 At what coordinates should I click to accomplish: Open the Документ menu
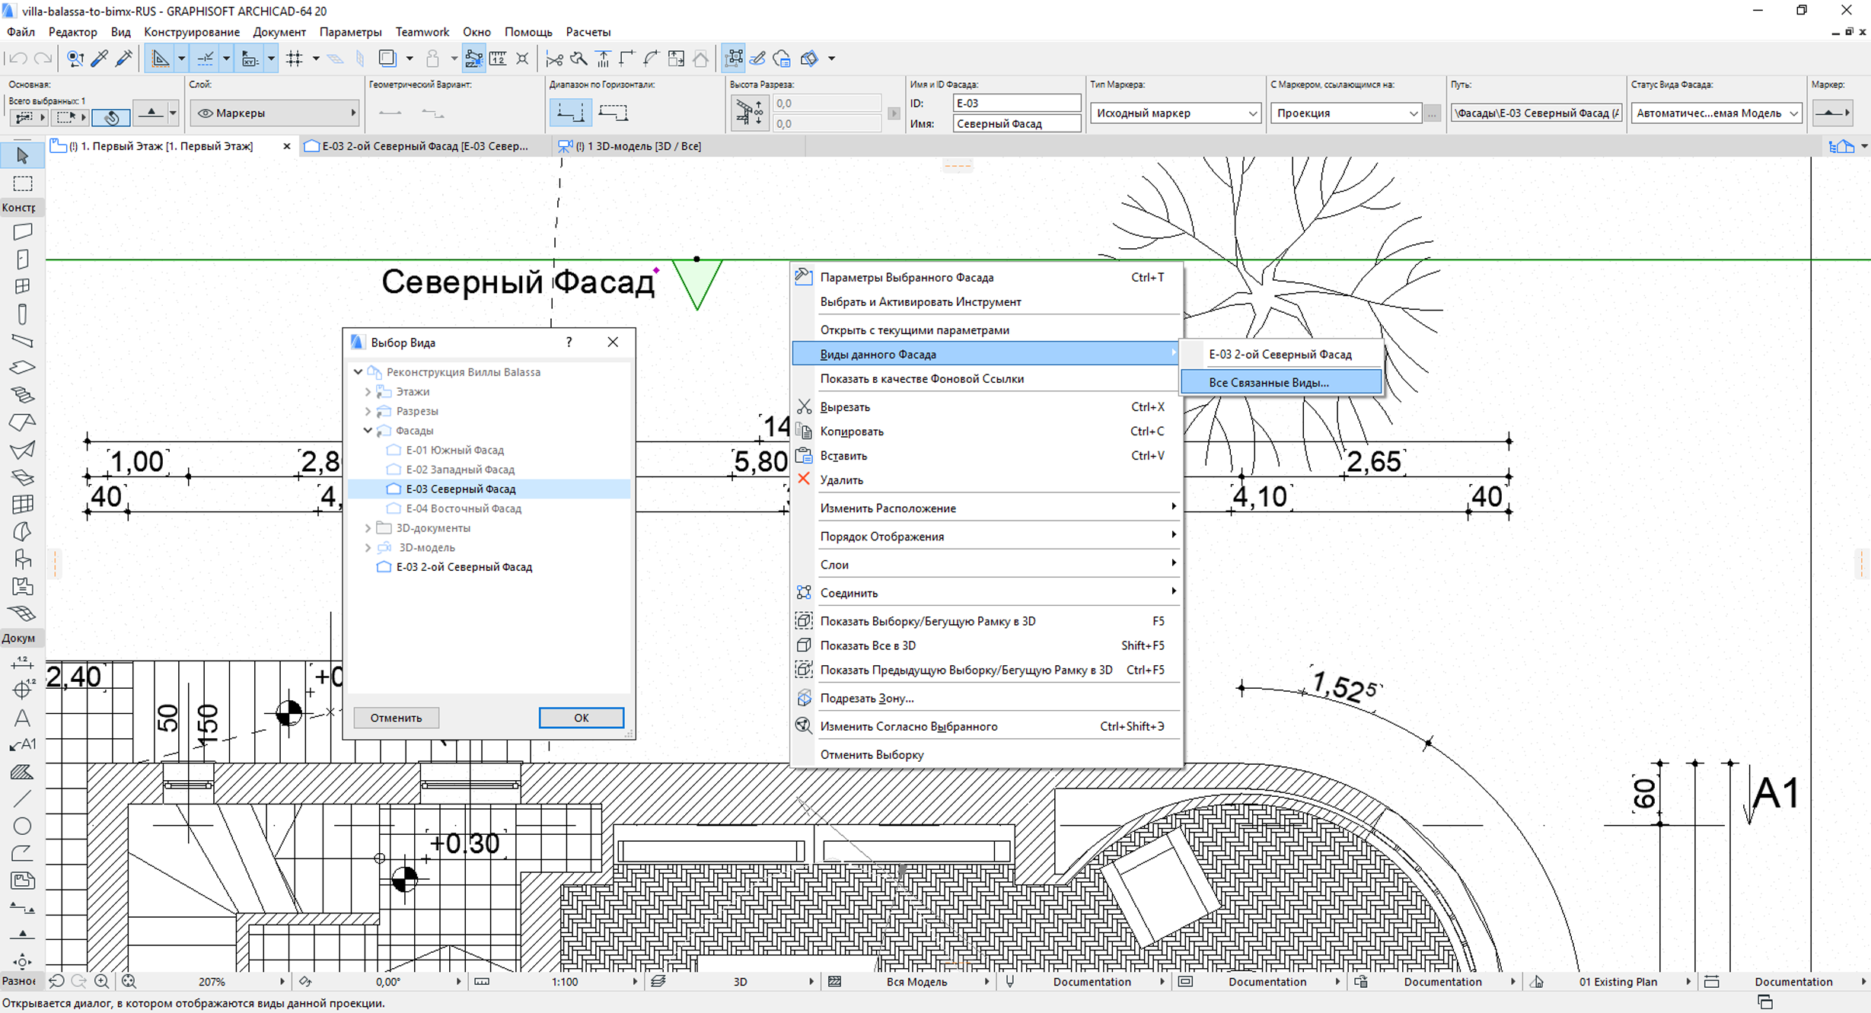279,32
